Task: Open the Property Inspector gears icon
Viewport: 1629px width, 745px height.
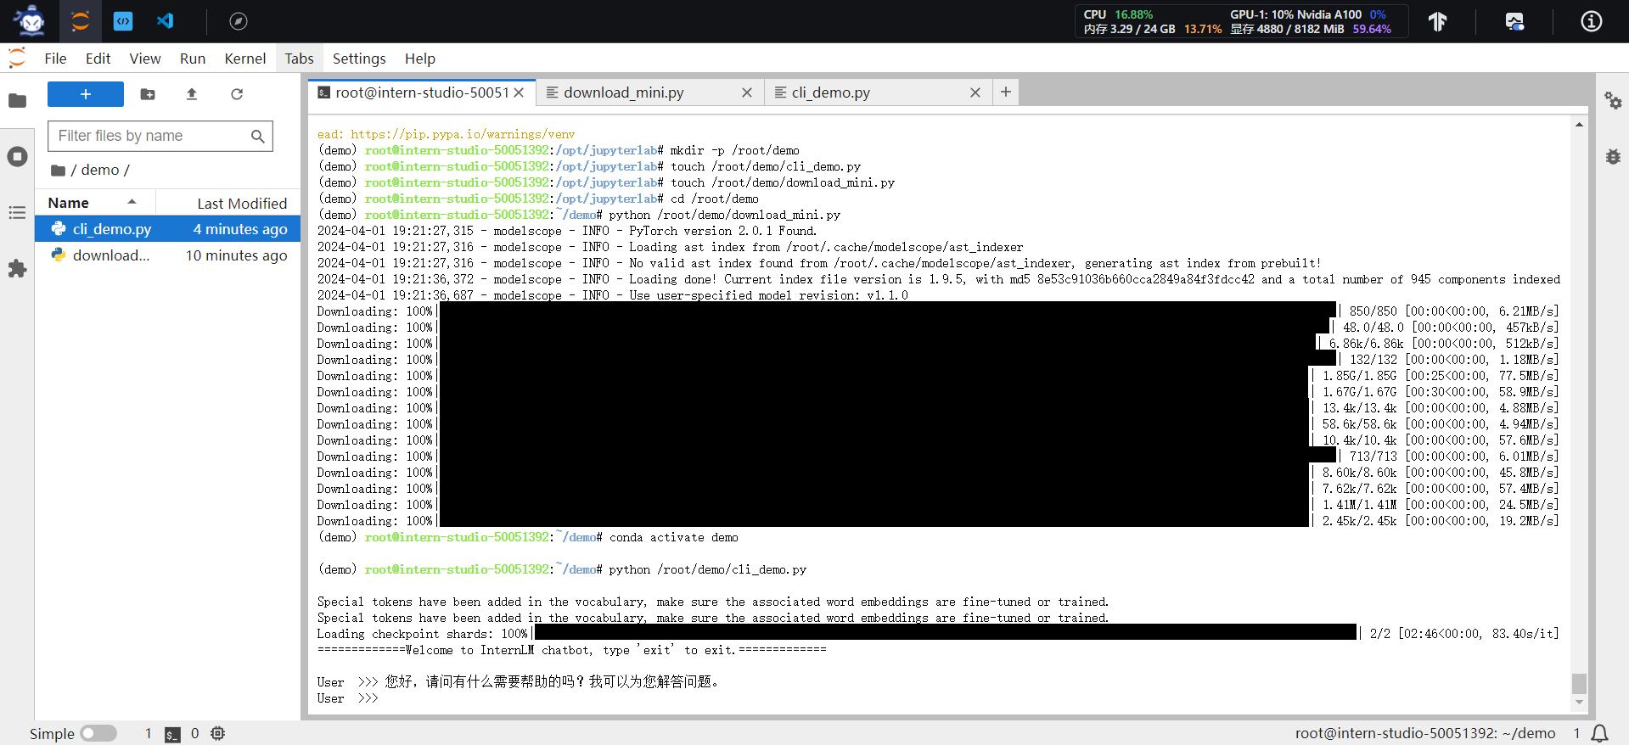Action: point(1613,101)
